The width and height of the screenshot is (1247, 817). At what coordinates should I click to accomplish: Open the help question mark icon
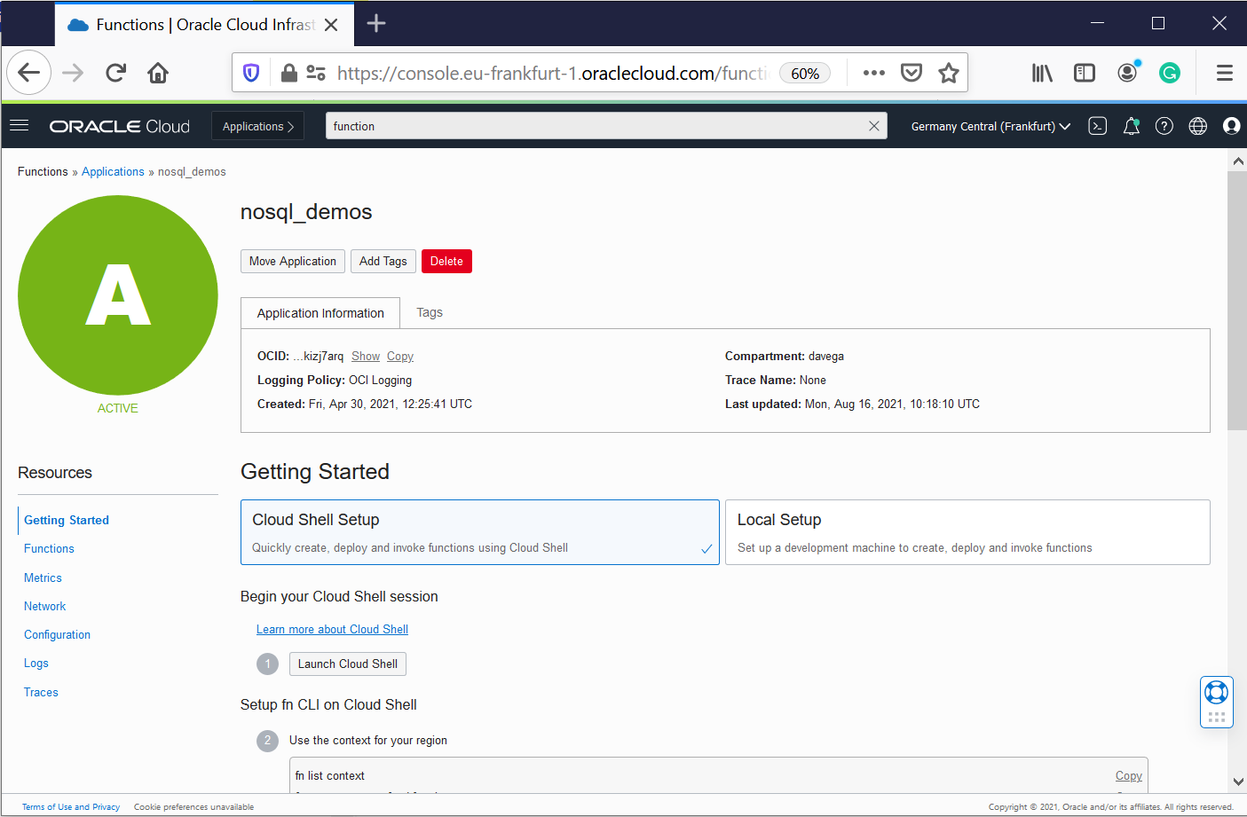click(x=1164, y=126)
